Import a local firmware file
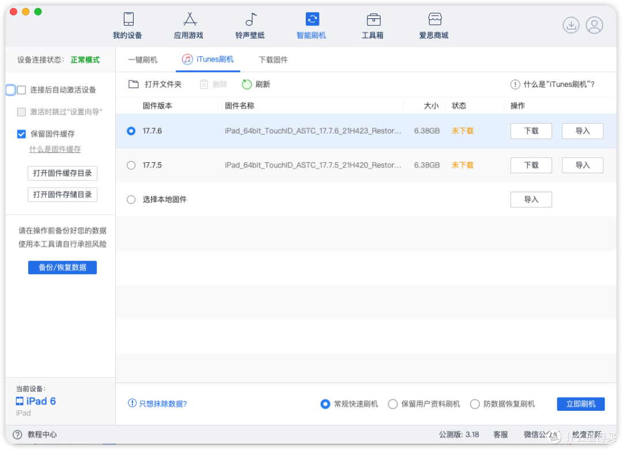Image resolution: width=622 pixels, height=450 pixels. pos(531,200)
